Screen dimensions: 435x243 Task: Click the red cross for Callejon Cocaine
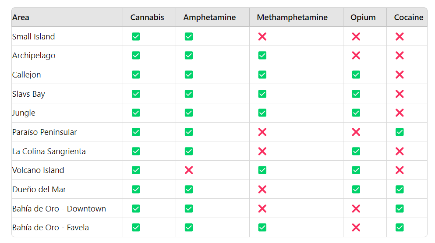pos(399,75)
